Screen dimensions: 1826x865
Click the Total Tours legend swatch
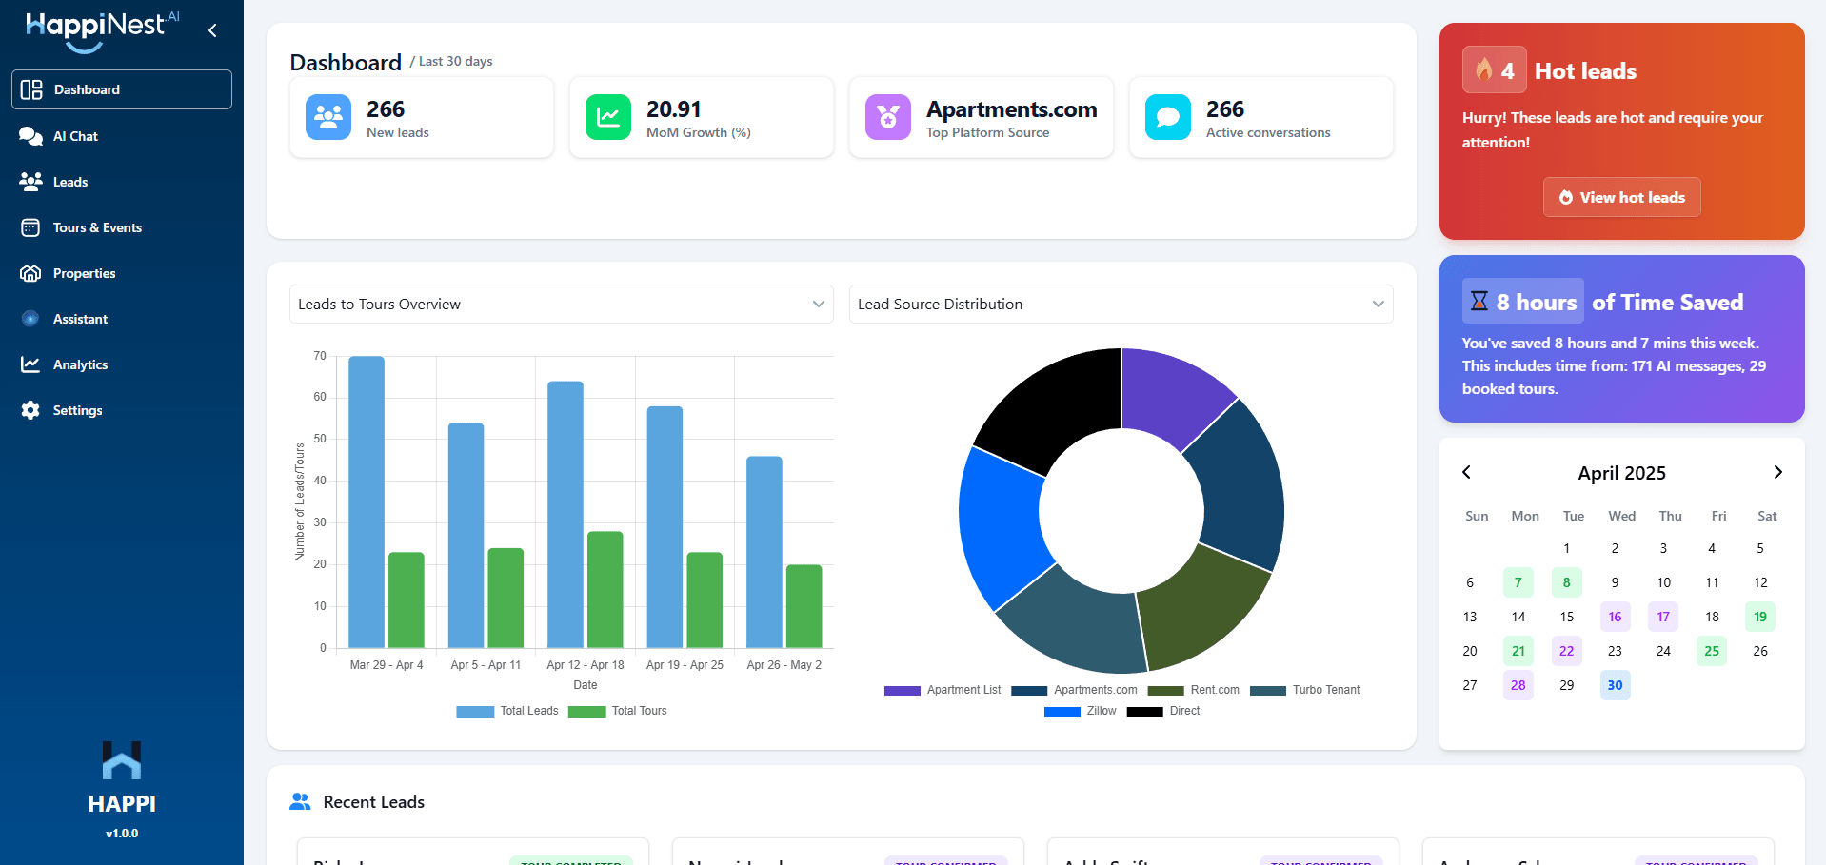(x=586, y=711)
